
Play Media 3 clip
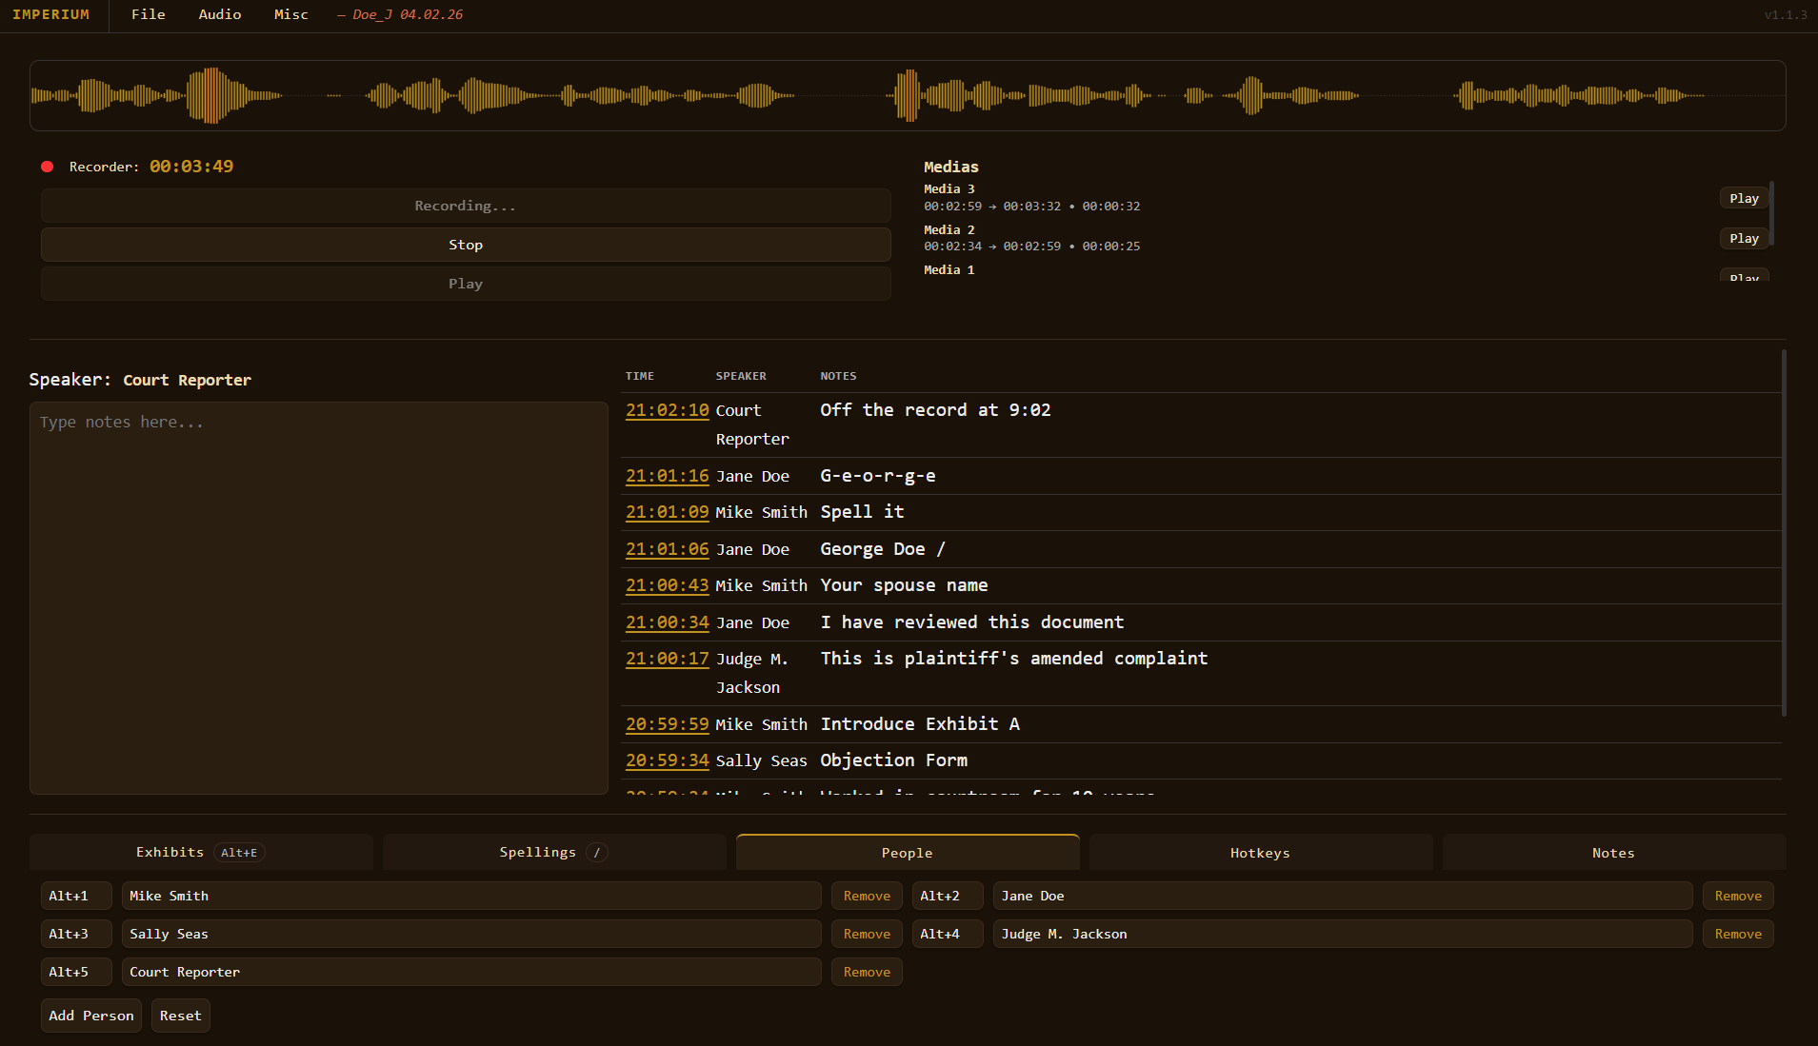[1743, 198]
